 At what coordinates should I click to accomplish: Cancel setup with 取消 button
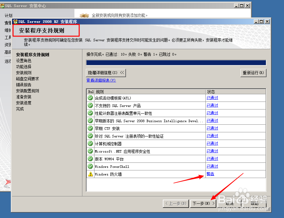(x=230, y=203)
